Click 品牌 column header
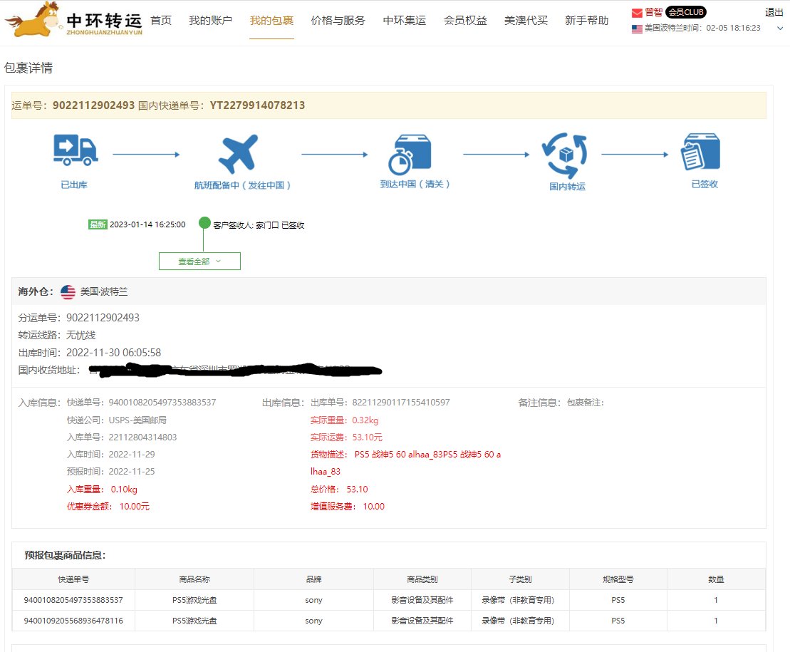This screenshot has height=652, width=790. click(x=314, y=579)
